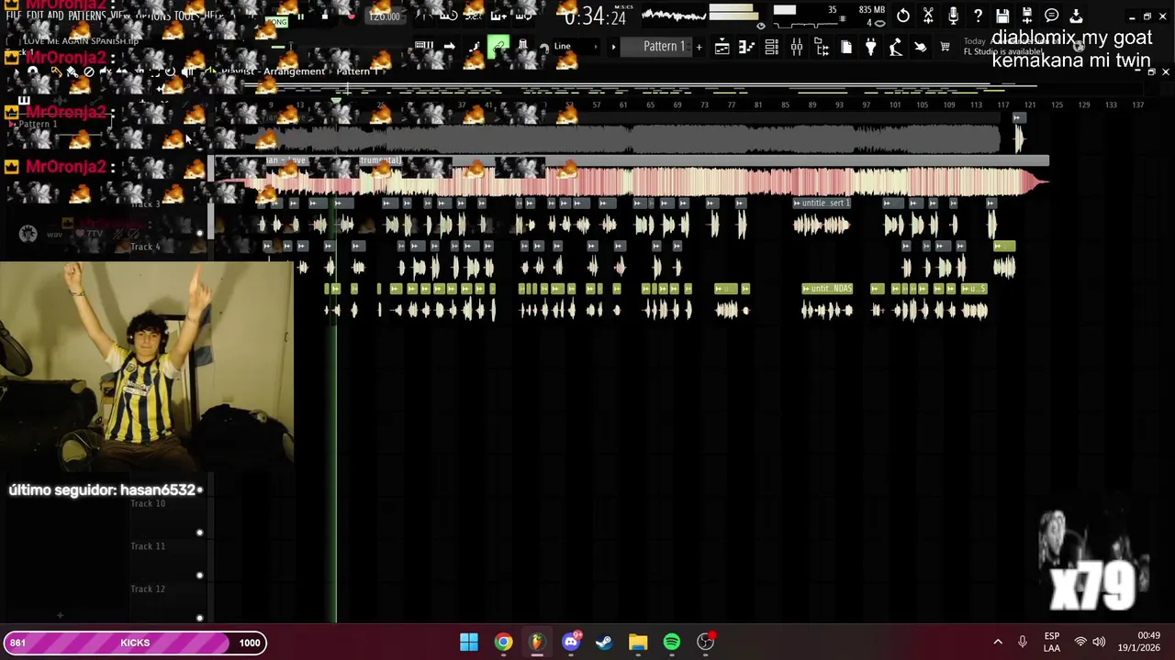Toggle the metronome icon beside the tempo

[424, 16]
